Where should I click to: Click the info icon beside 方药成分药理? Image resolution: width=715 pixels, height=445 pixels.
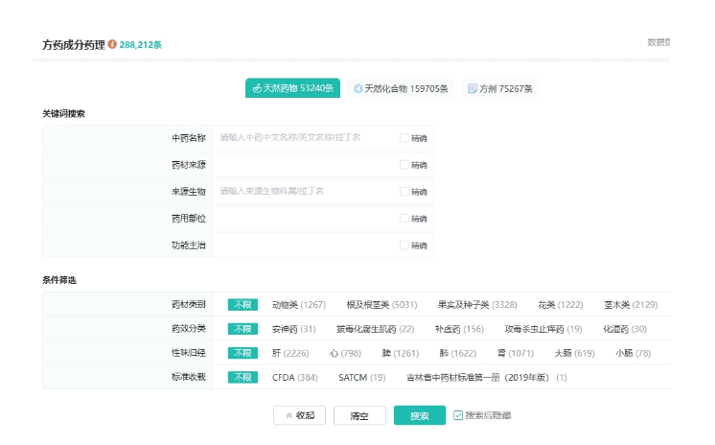coord(112,44)
